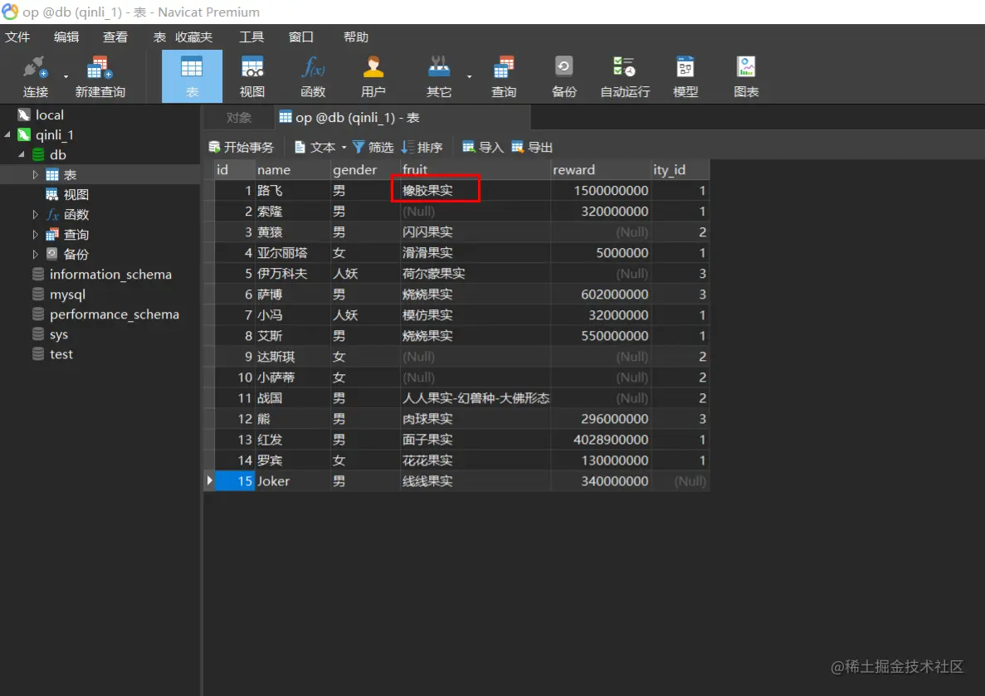Screen dimensions: 985x696
Task: Expand the 查询 tree node arrow
Action: (35, 234)
